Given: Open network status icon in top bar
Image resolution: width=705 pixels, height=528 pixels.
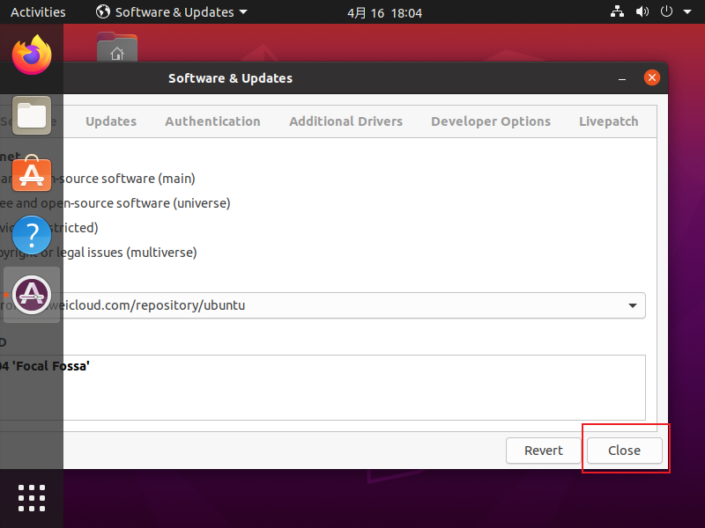Looking at the screenshot, I should click(617, 11).
